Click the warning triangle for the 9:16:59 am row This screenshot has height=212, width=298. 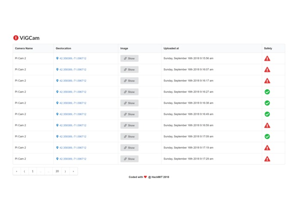click(x=267, y=125)
